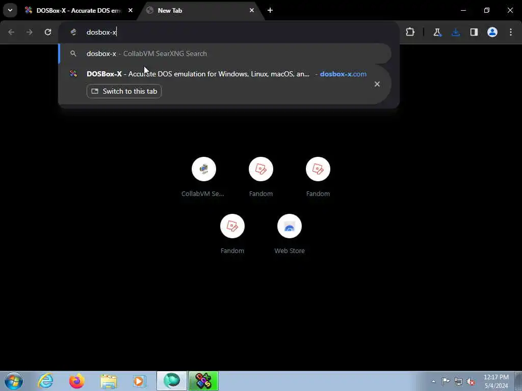The width and height of the screenshot is (522, 391).
Task: Go forward with the forward arrow
Action: [x=30, y=32]
